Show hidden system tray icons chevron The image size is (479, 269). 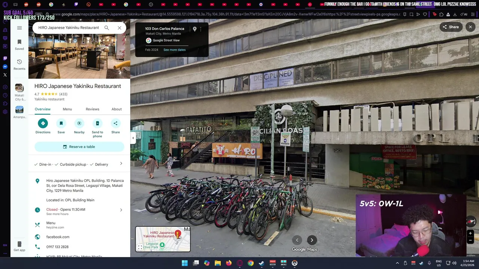(x=397, y=263)
